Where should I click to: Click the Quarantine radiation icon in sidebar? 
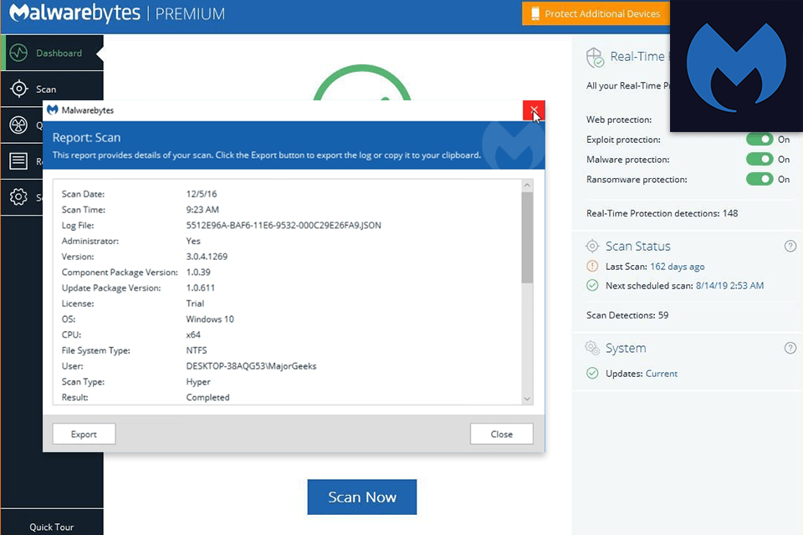(x=19, y=125)
